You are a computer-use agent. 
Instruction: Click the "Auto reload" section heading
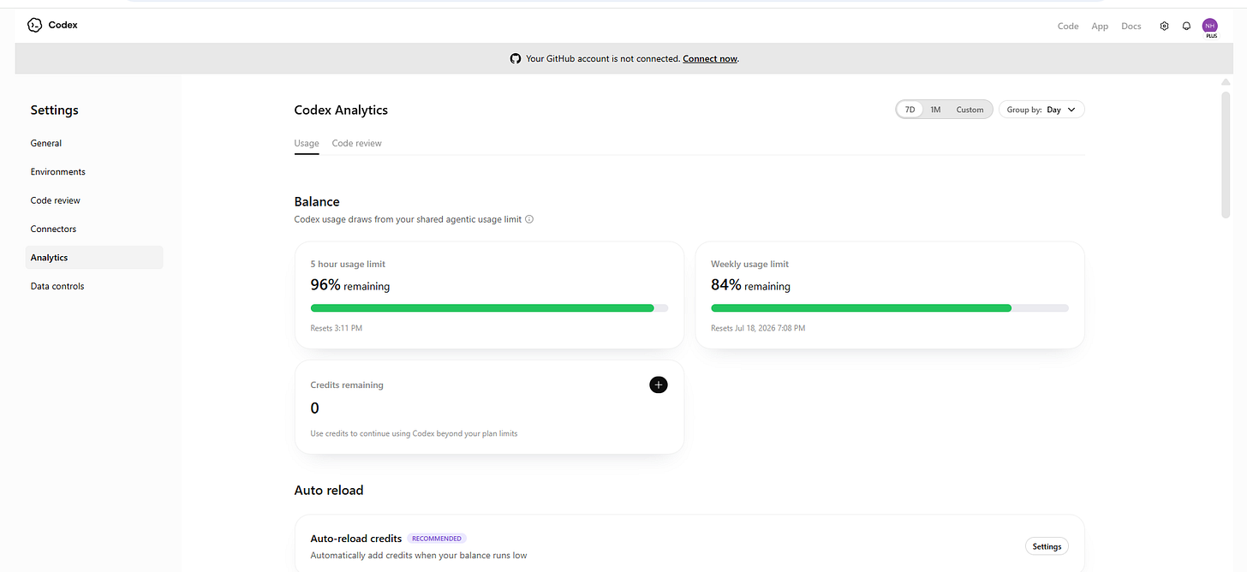tap(329, 491)
